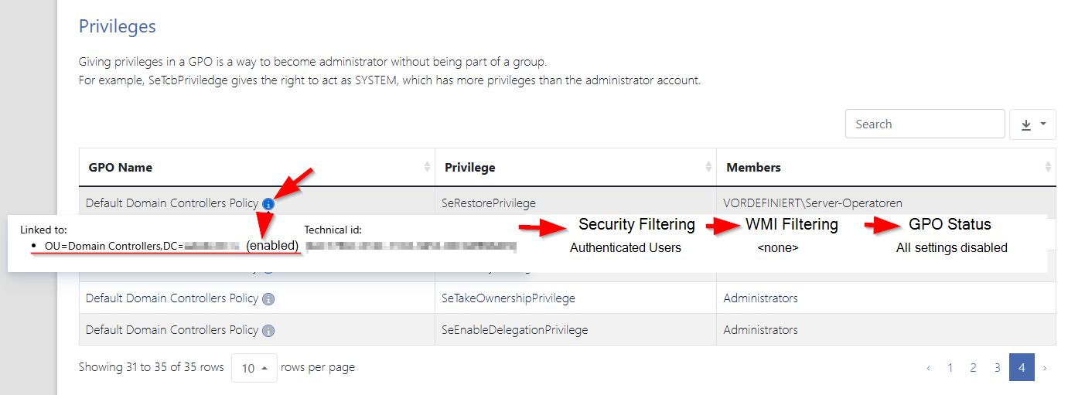Screen dimensions: 1068x395
Task: Open the rows per page dropdown
Action: click(x=254, y=368)
